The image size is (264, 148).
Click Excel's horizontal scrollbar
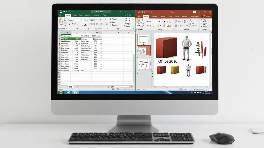click(x=121, y=87)
